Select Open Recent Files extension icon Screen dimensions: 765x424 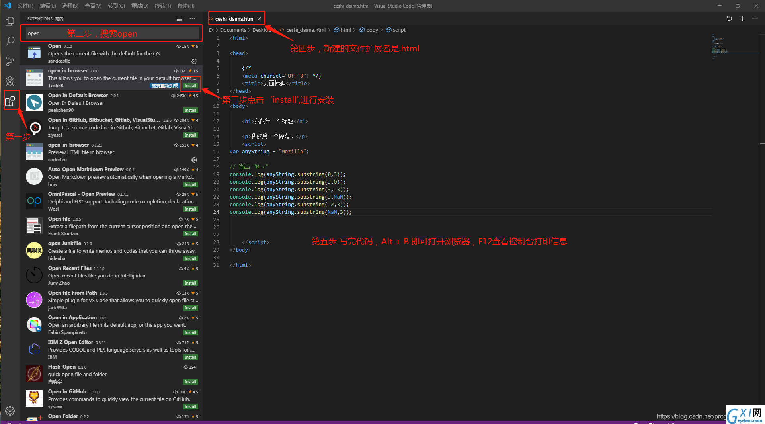34,276
